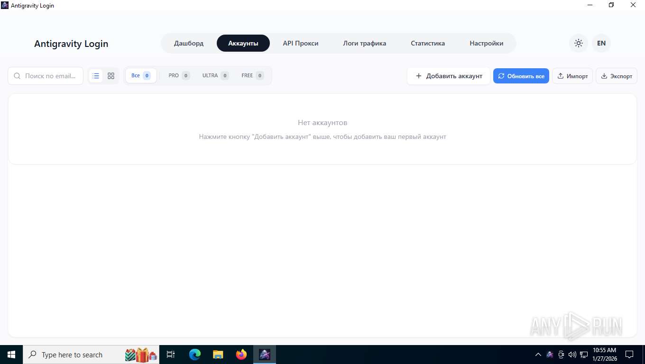Click the Meet Now camera tray icon
The width and height of the screenshot is (645, 364).
click(x=561, y=355)
